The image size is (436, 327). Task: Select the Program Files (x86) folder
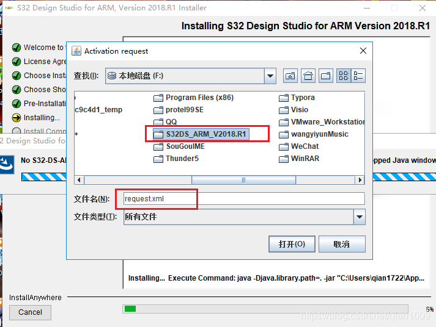[199, 98]
